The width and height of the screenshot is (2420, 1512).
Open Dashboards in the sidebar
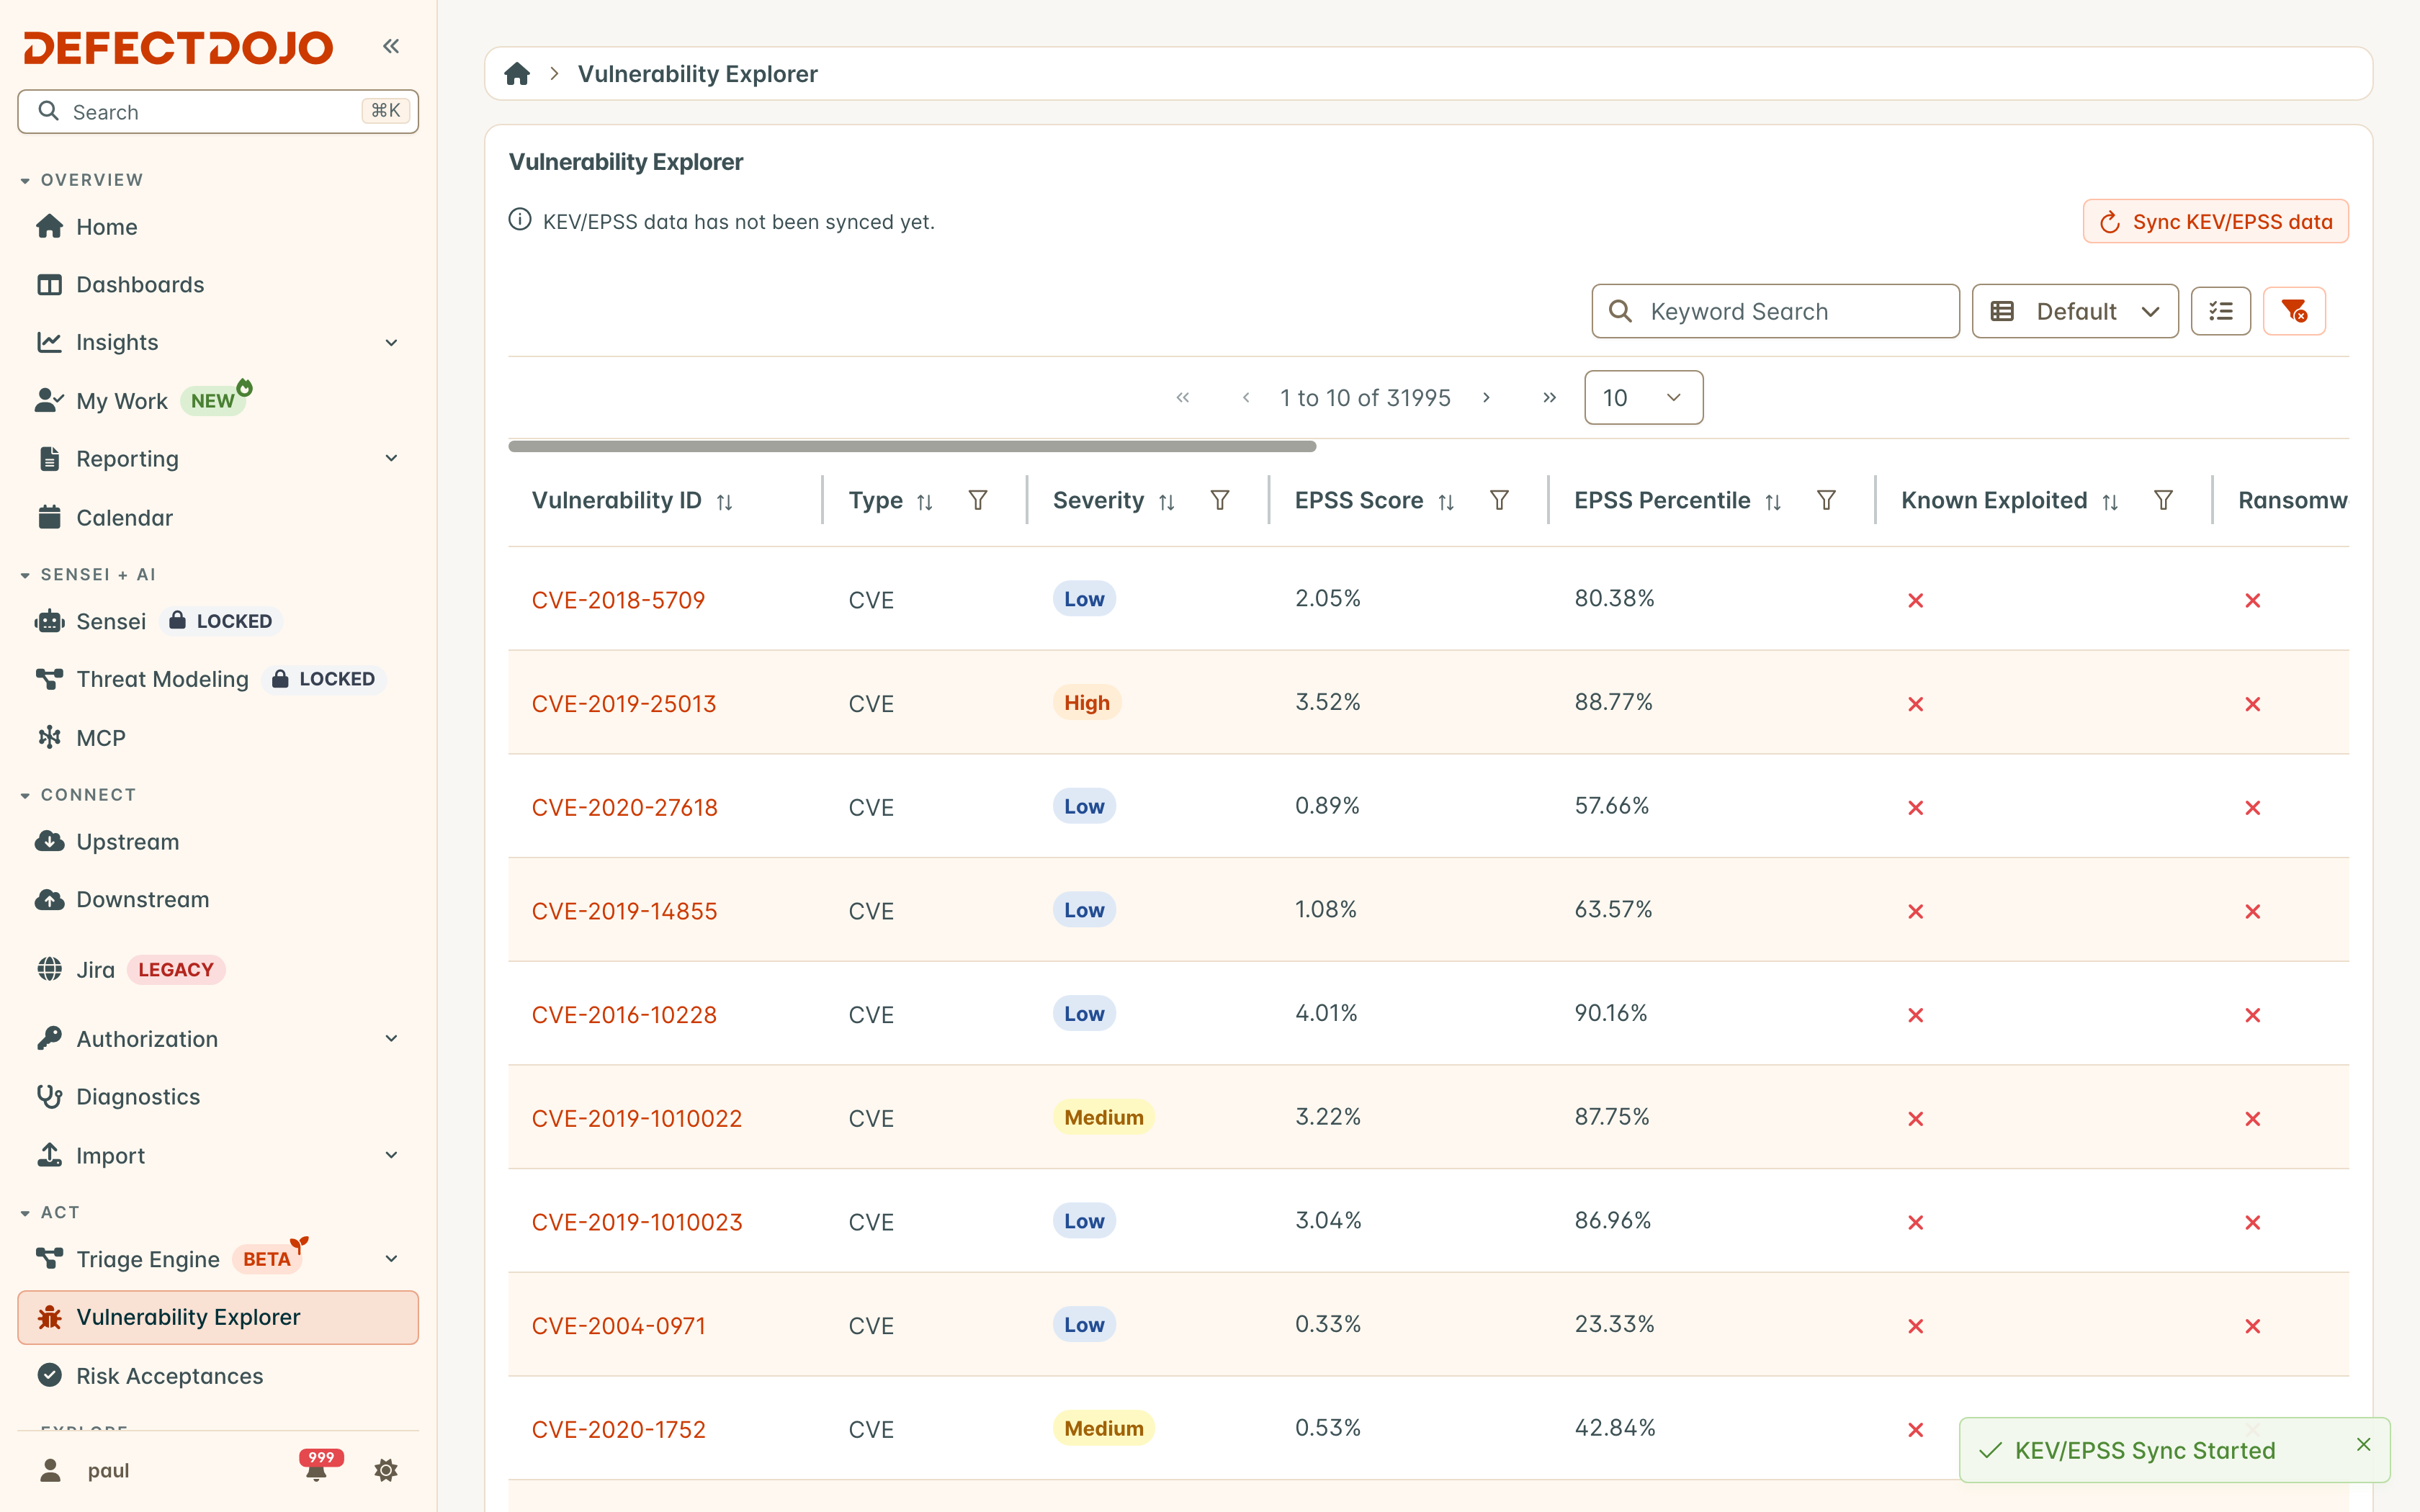coord(218,285)
